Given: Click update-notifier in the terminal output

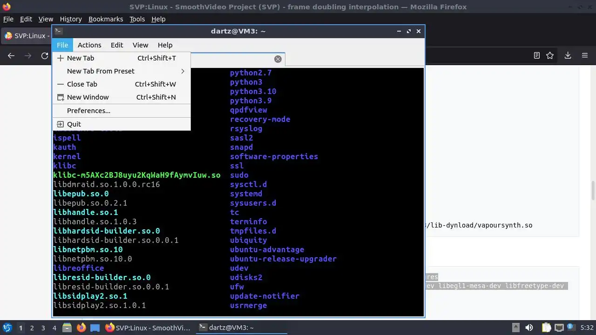Looking at the screenshot, I should (x=264, y=296).
